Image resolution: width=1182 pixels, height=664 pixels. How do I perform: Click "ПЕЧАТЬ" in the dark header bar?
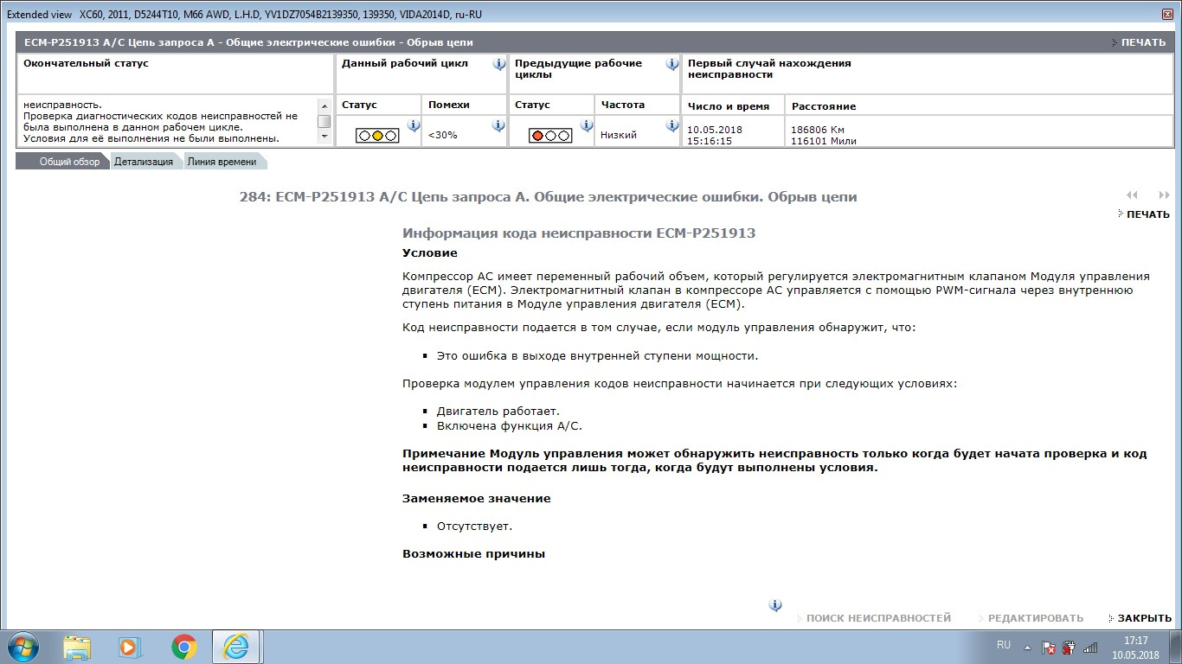(1143, 42)
